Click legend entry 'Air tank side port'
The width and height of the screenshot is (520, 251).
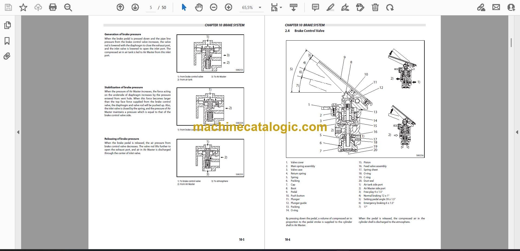[373, 185]
